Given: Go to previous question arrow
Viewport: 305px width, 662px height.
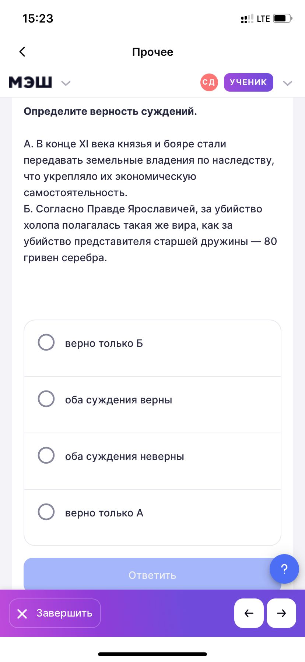Looking at the screenshot, I should click(x=249, y=613).
